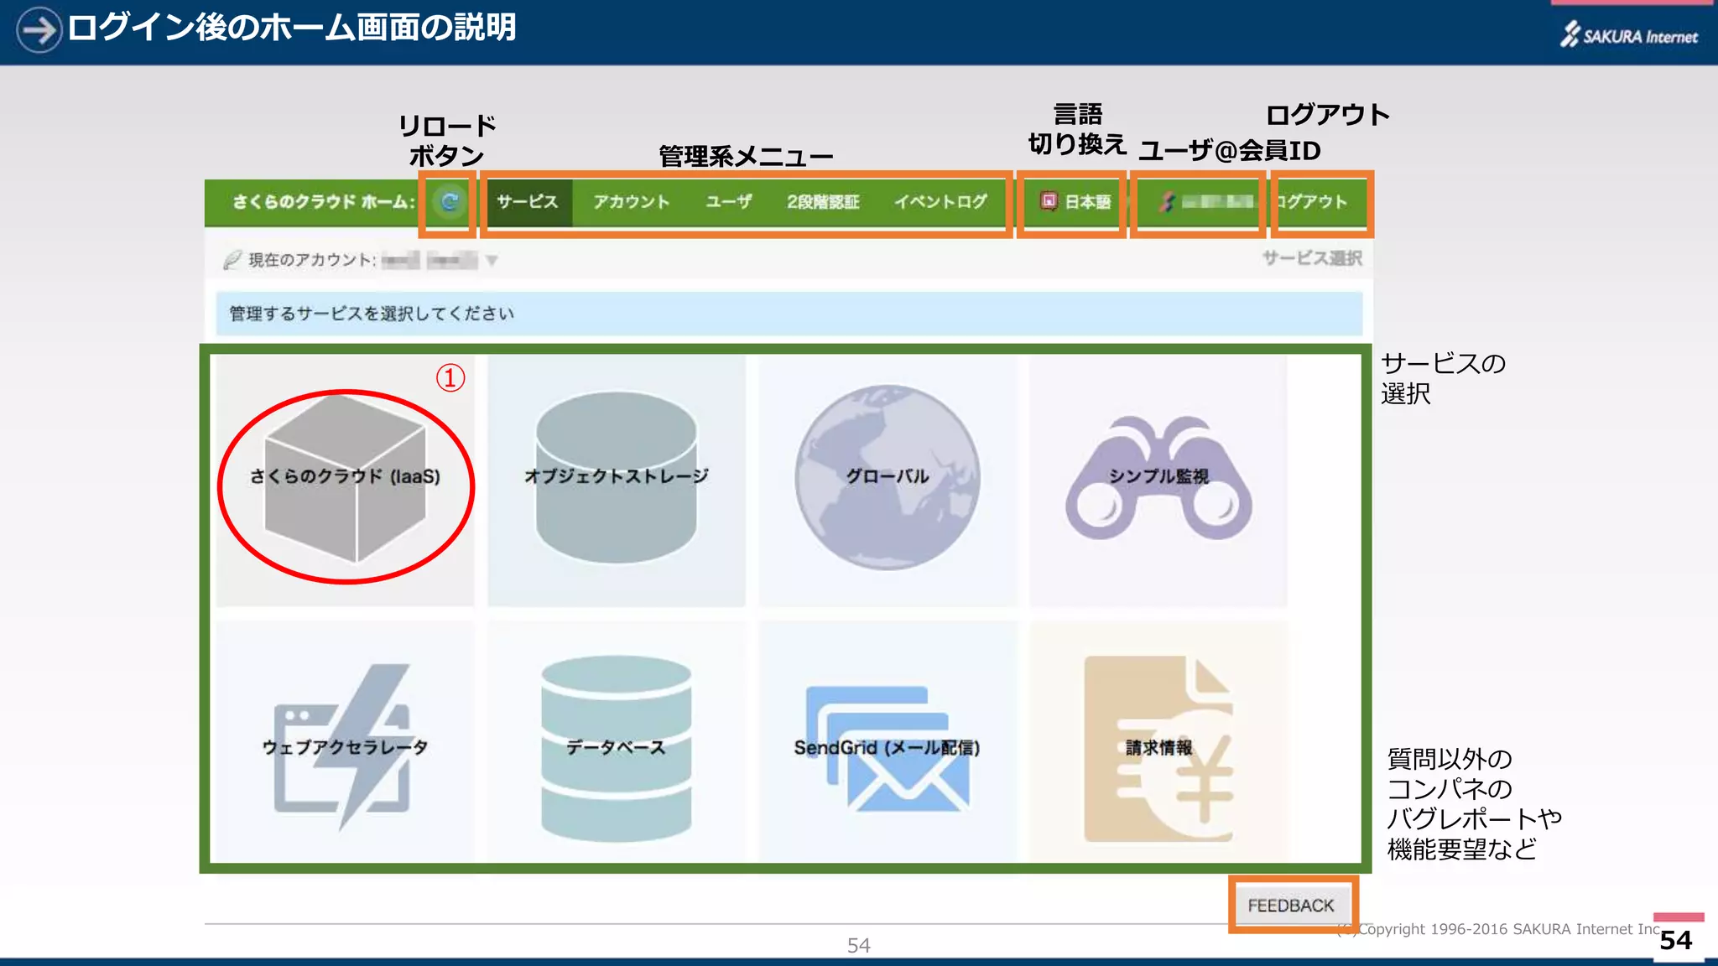Select the サービス menu tab

tap(528, 202)
